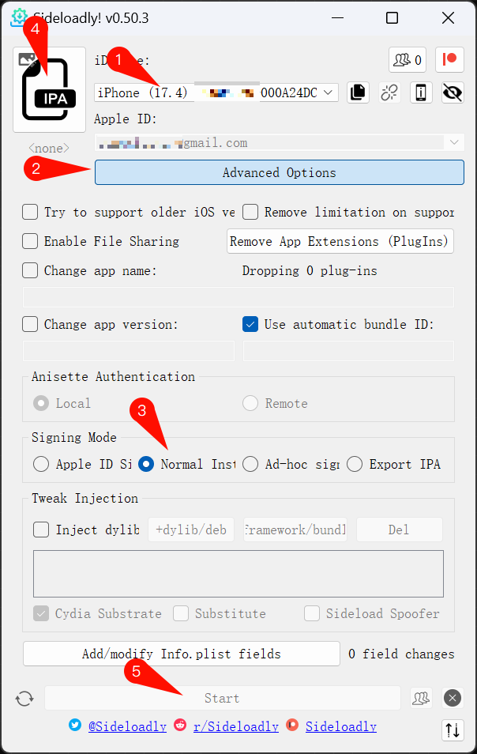Open the Patreon support button
This screenshot has width=477, height=754.
click(449, 60)
